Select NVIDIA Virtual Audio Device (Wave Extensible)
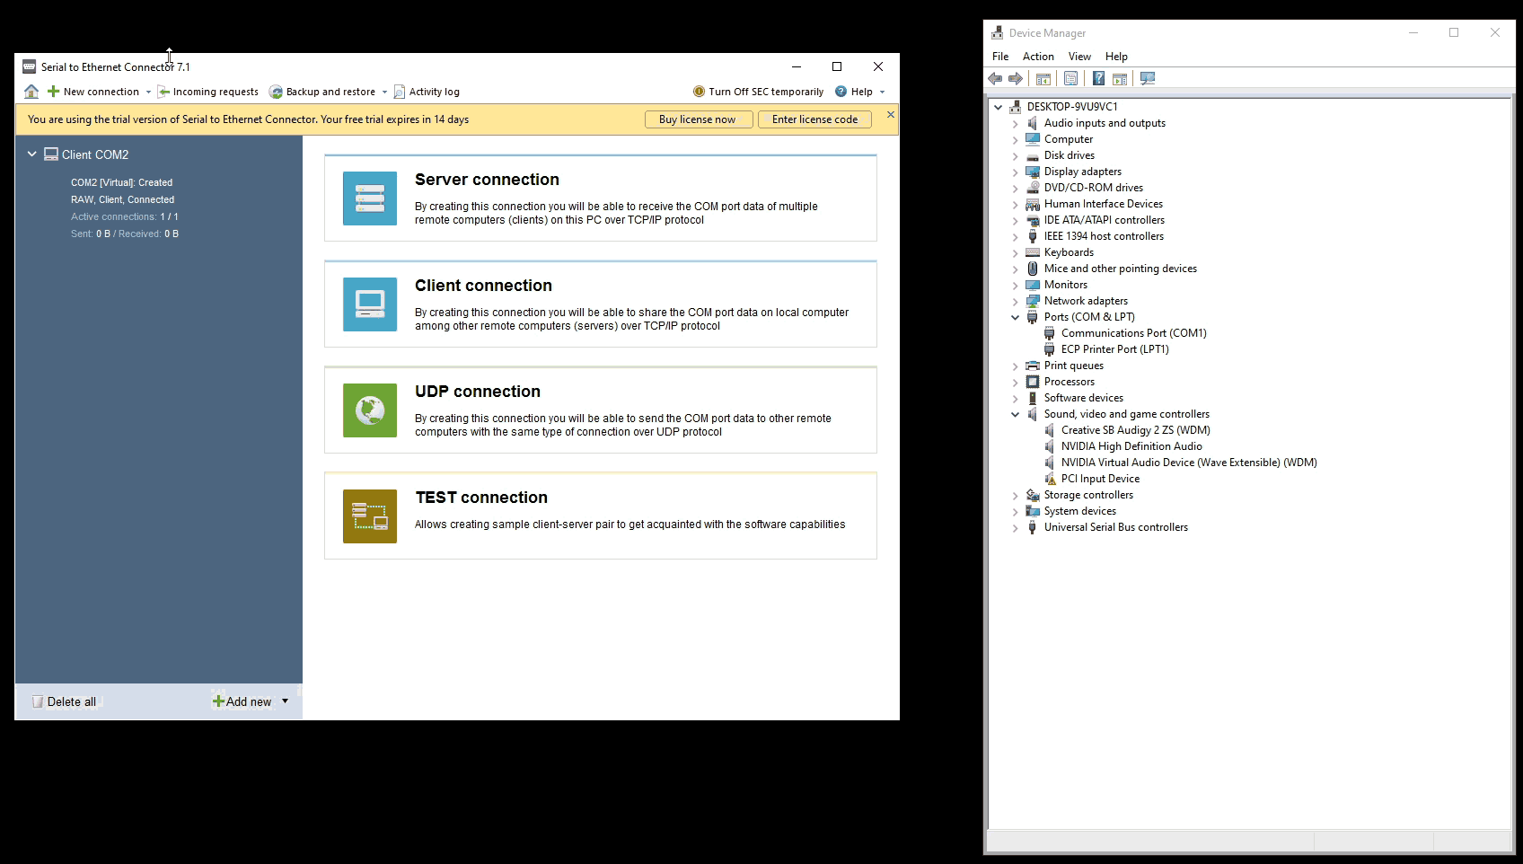Screen dimensions: 1523x864 pos(1188,463)
